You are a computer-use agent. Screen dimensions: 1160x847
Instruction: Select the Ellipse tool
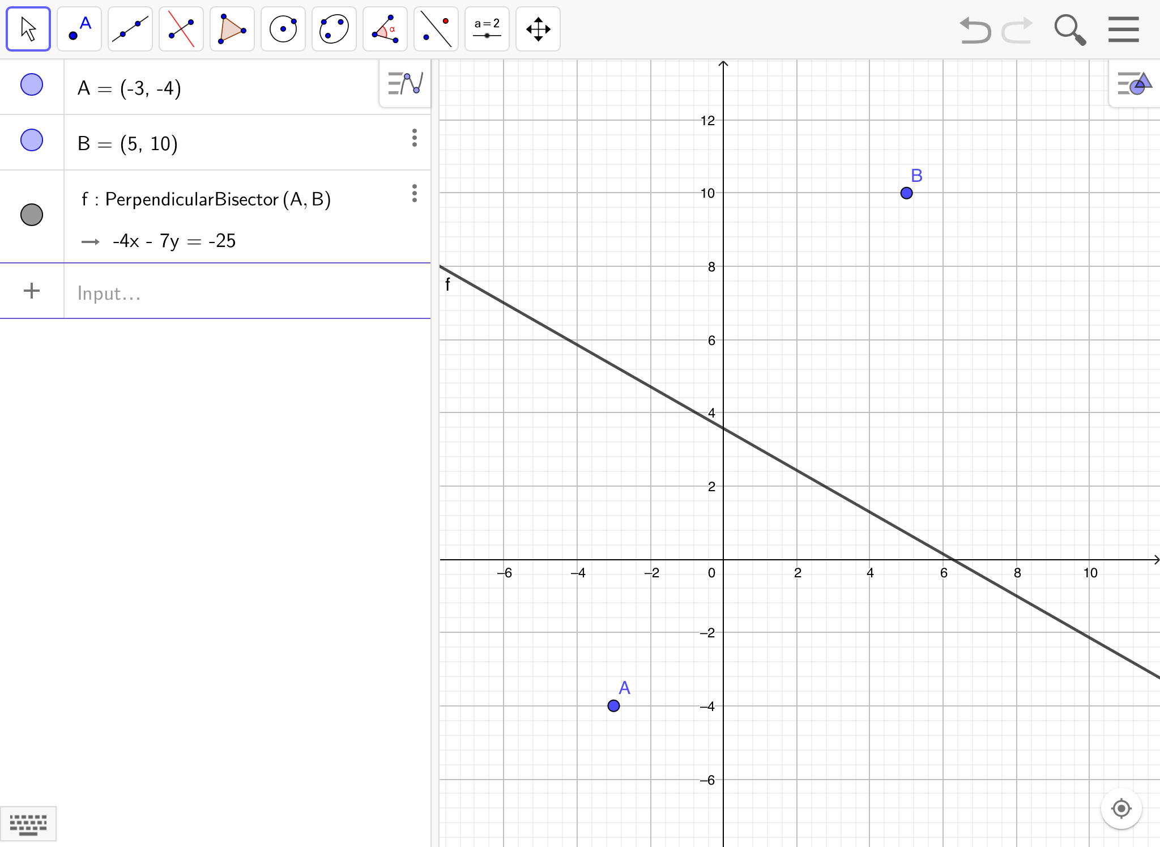click(x=334, y=29)
